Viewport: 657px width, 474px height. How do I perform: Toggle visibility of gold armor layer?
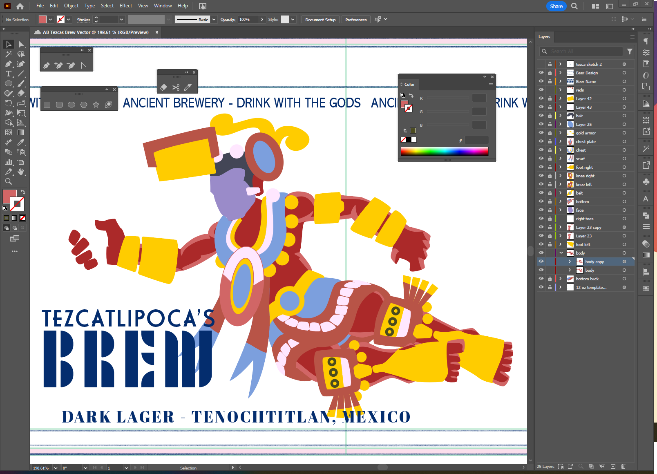[541, 133]
